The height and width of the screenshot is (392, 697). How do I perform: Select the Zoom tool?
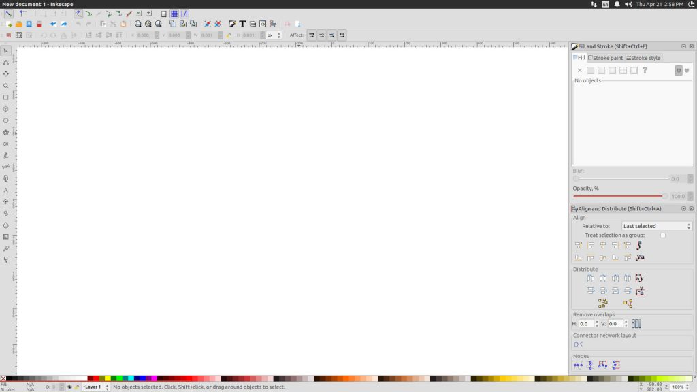(x=7, y=86)
